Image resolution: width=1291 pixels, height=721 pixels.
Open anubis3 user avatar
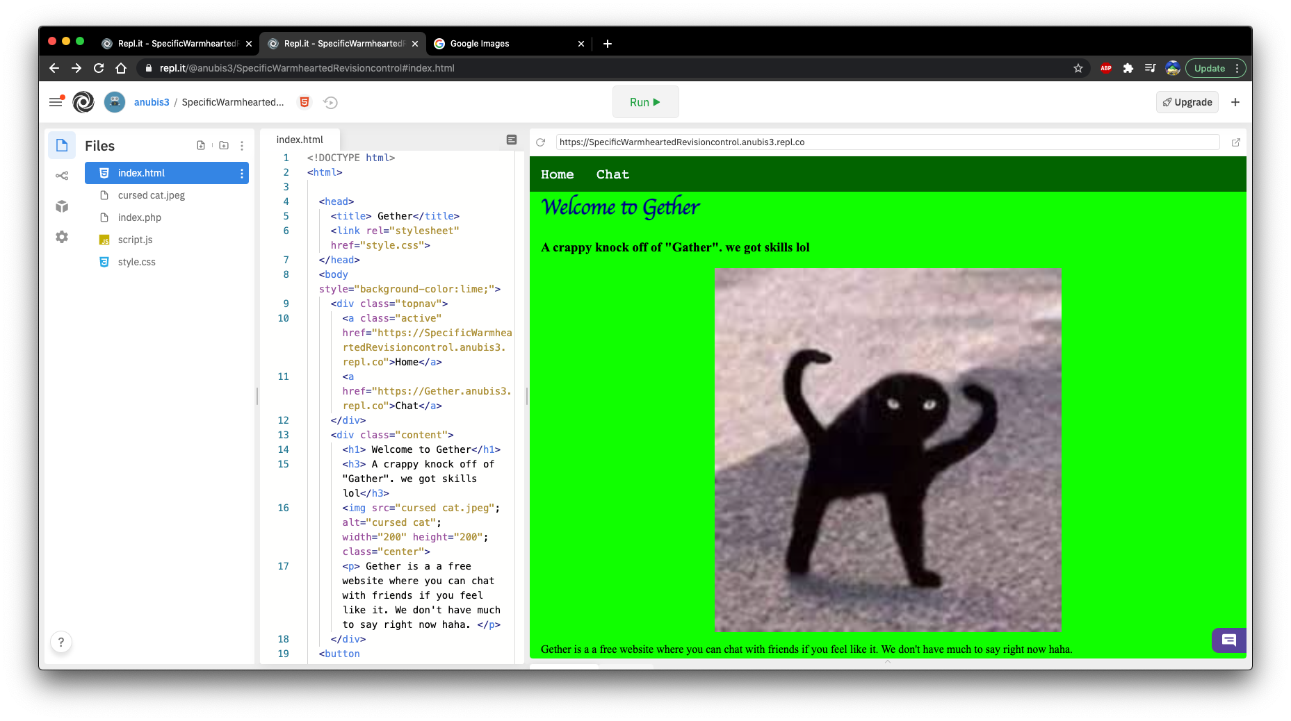[115, 102]
